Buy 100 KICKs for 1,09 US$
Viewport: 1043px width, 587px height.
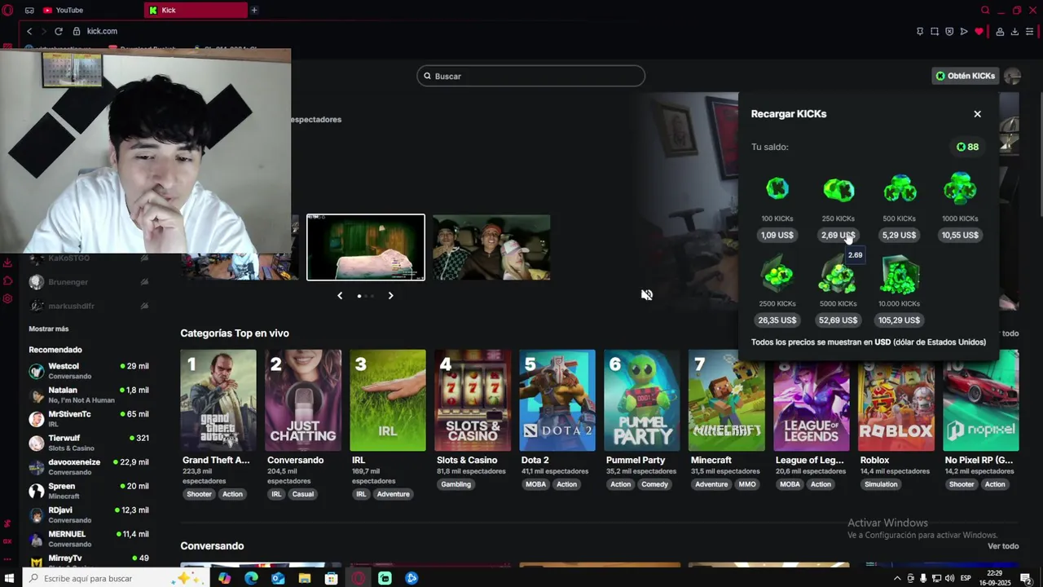[x=777, y=235]
